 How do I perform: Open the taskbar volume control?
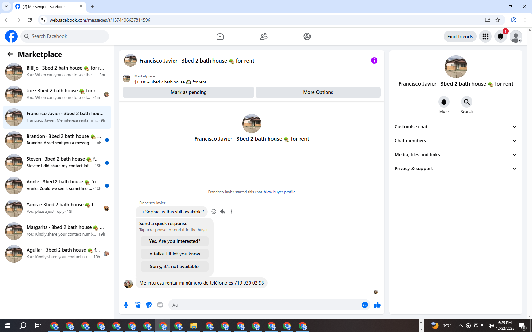(x=491, y=326)
